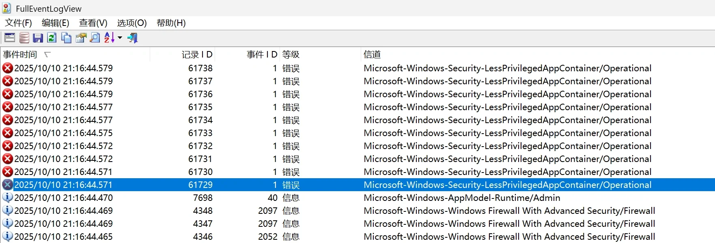Open the 文件(F) menu
715x243 pixels.
[x=18, y=23]
